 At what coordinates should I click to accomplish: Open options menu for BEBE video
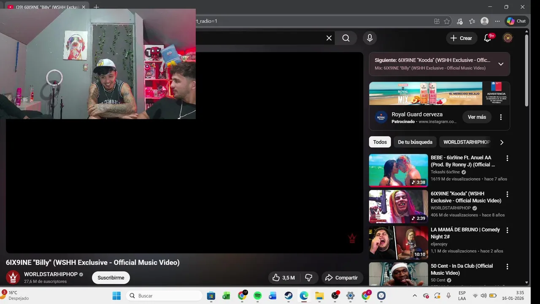pos(507,158)
